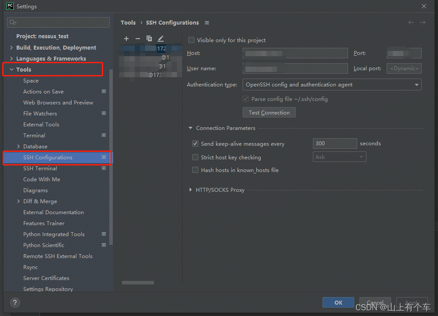Open Features Trainer settings
Screen dimensions: 438x316
[44, 223]
